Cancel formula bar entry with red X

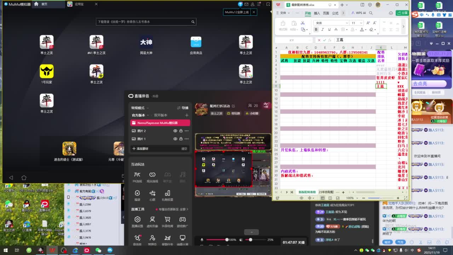[319, 40]
